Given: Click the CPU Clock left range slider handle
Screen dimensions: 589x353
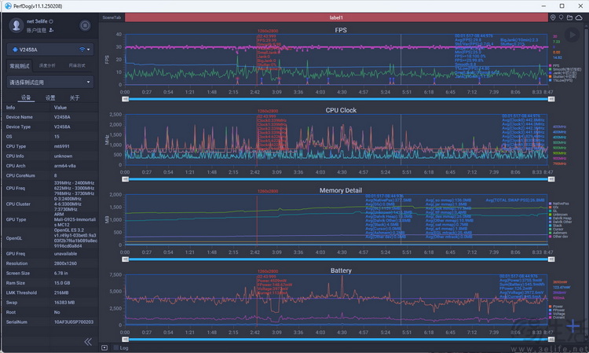Looking at the screenshot, I should [126, 179].
